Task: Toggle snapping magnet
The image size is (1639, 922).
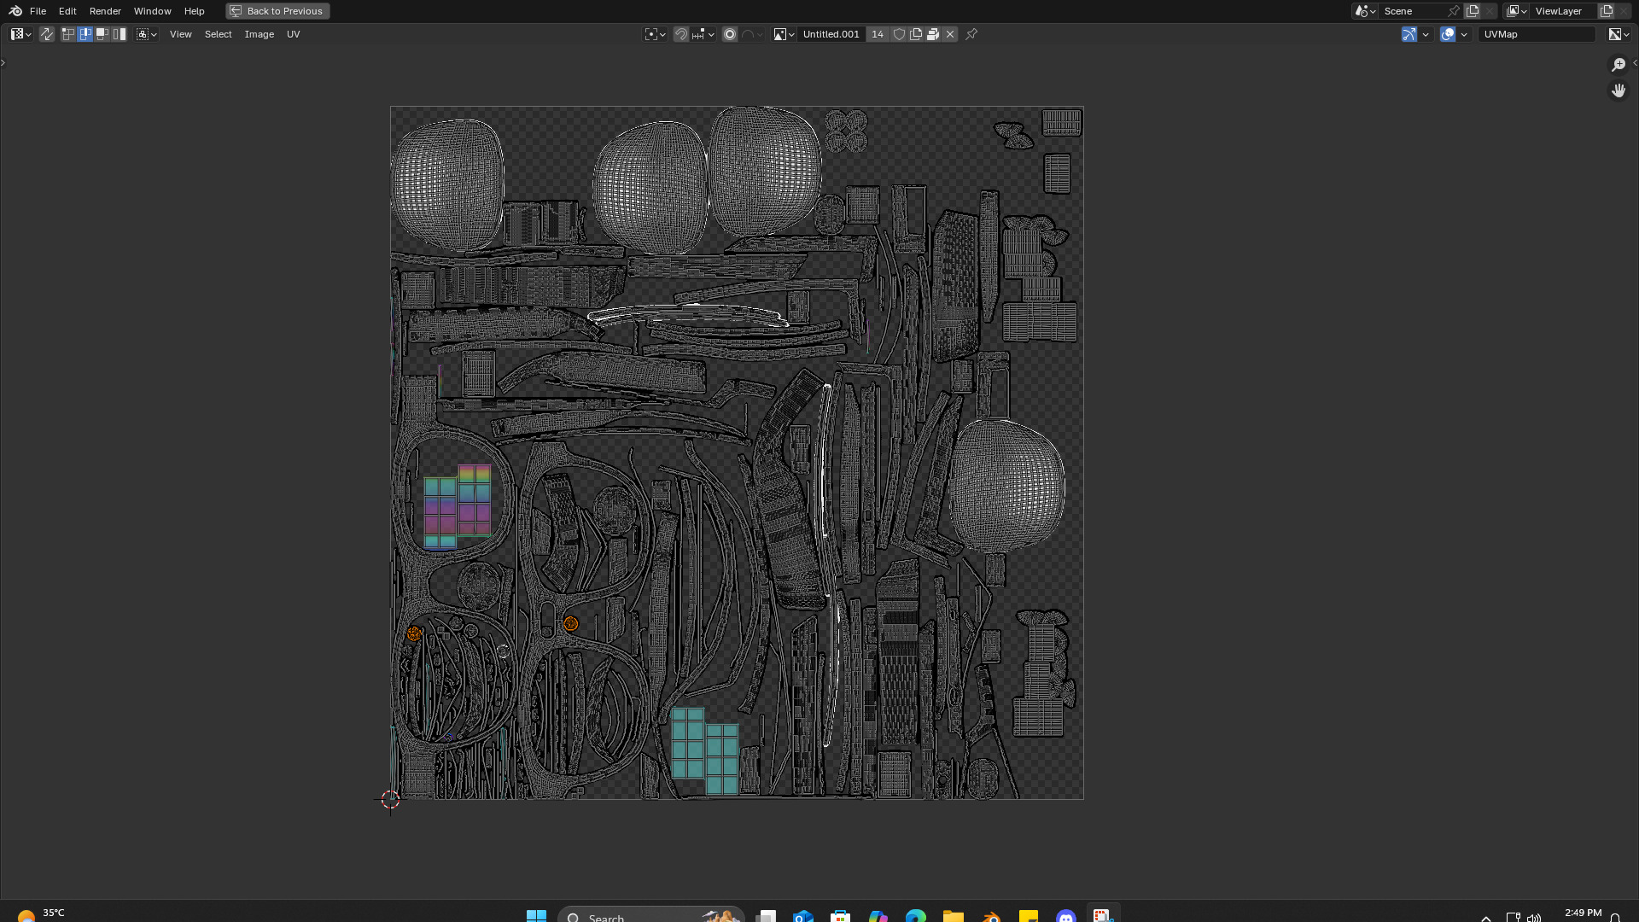Action: coord(681,34)
